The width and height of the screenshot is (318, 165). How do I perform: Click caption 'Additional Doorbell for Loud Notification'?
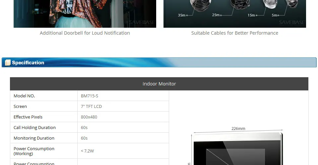(85, 33)
